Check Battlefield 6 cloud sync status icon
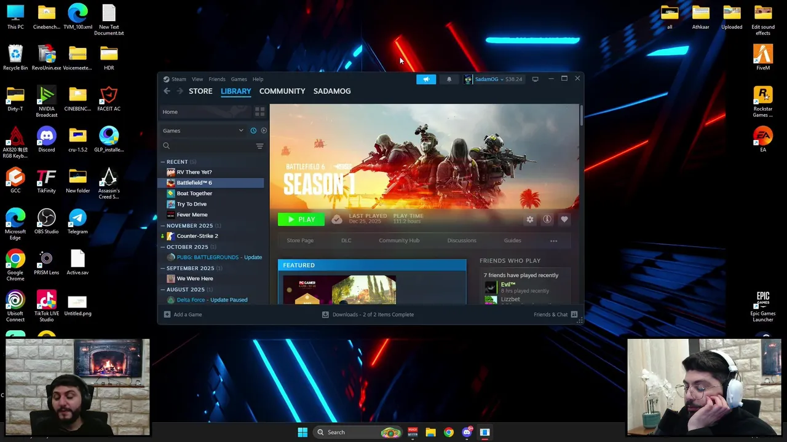The width and height of the screenshot is (787, 442). 336,219
